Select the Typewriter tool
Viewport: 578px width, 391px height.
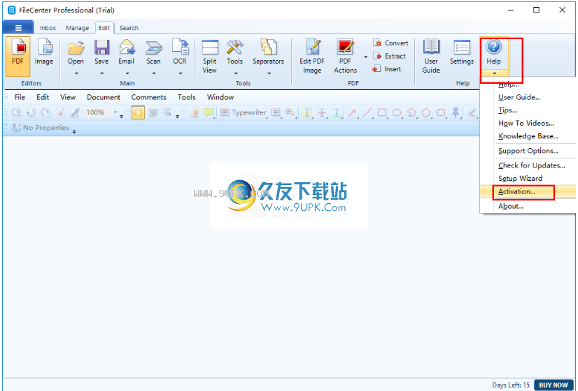click(x=244, y=112)
